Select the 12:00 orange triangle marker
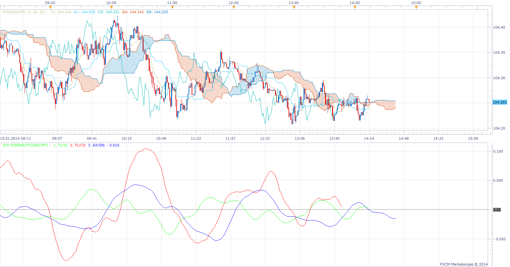Viewport: 510px width, 267px height. (234, 7)
